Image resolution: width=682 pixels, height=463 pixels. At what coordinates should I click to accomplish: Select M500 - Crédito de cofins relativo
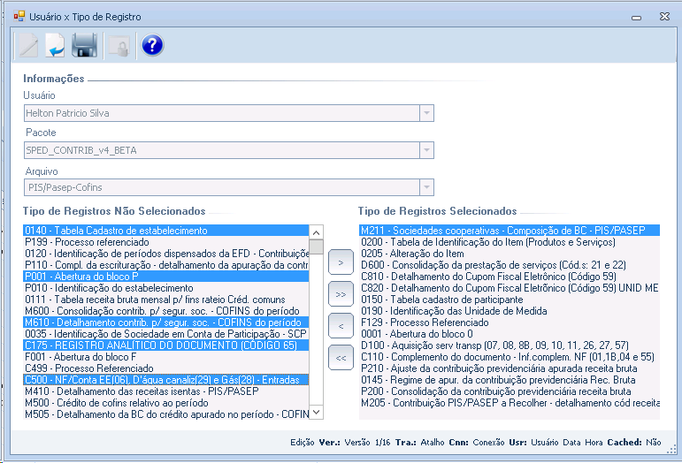click(x=165, y=403)
